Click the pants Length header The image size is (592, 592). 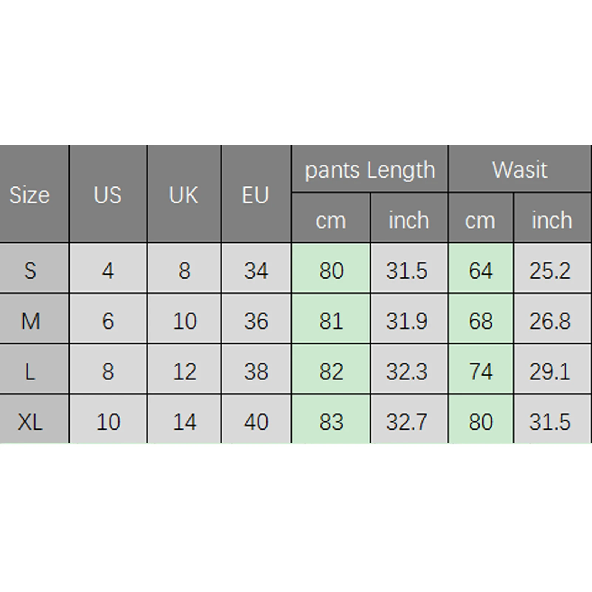point(370,169)
